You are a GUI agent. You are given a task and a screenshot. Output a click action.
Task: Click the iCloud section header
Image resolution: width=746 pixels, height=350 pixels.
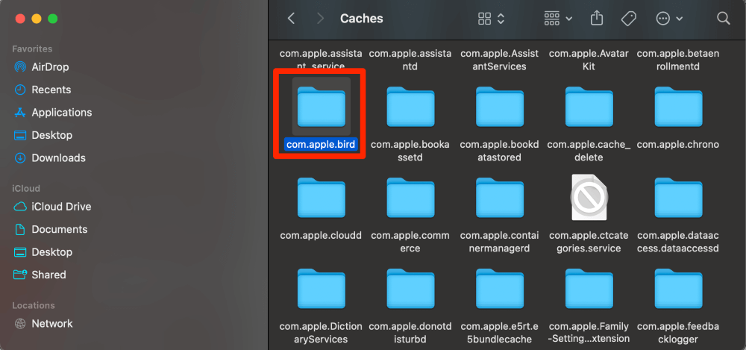point(26,189)
